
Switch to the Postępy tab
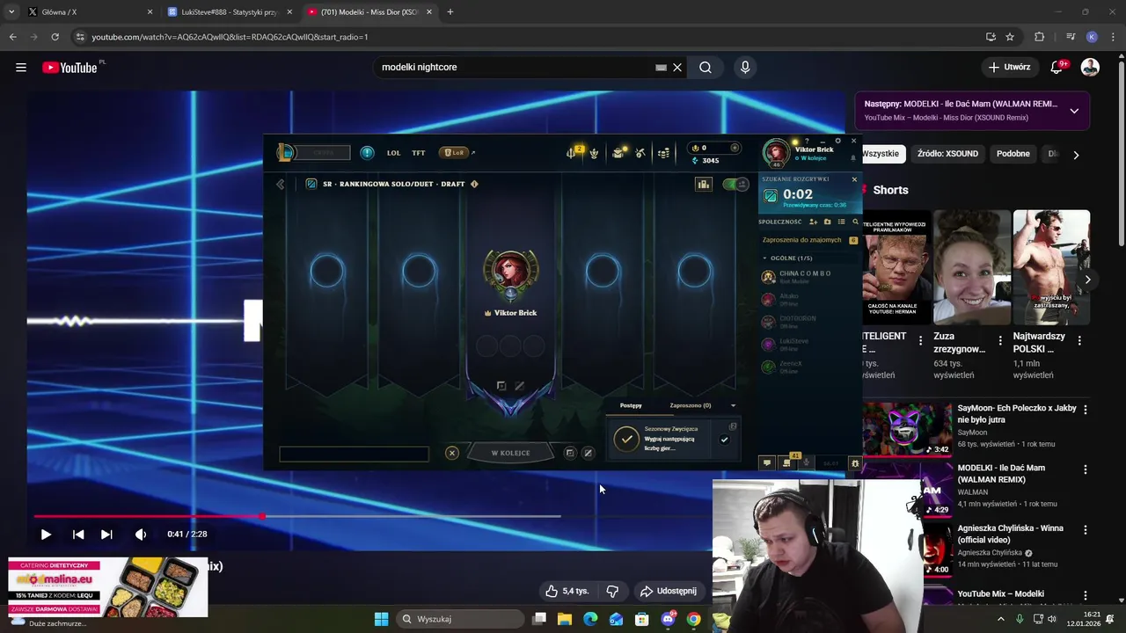[x=631, y=405]
